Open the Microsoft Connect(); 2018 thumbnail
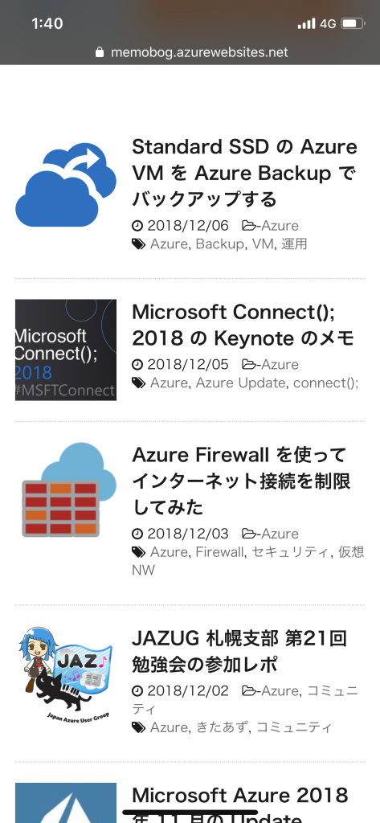 click(x=66, y=350)
